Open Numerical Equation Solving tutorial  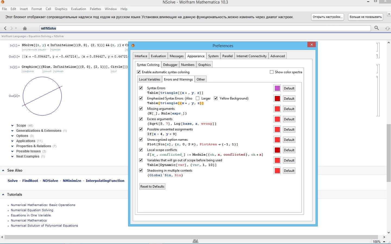pos(32,210)
